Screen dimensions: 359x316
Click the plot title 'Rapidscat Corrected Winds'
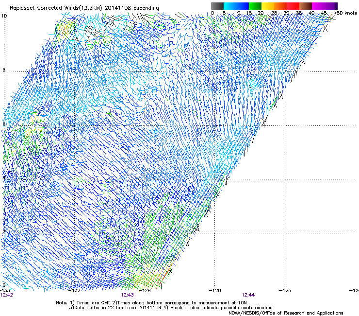[x=84, y=8]
